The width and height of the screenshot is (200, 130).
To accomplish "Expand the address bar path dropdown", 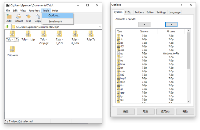I will (x=100, y=27).
